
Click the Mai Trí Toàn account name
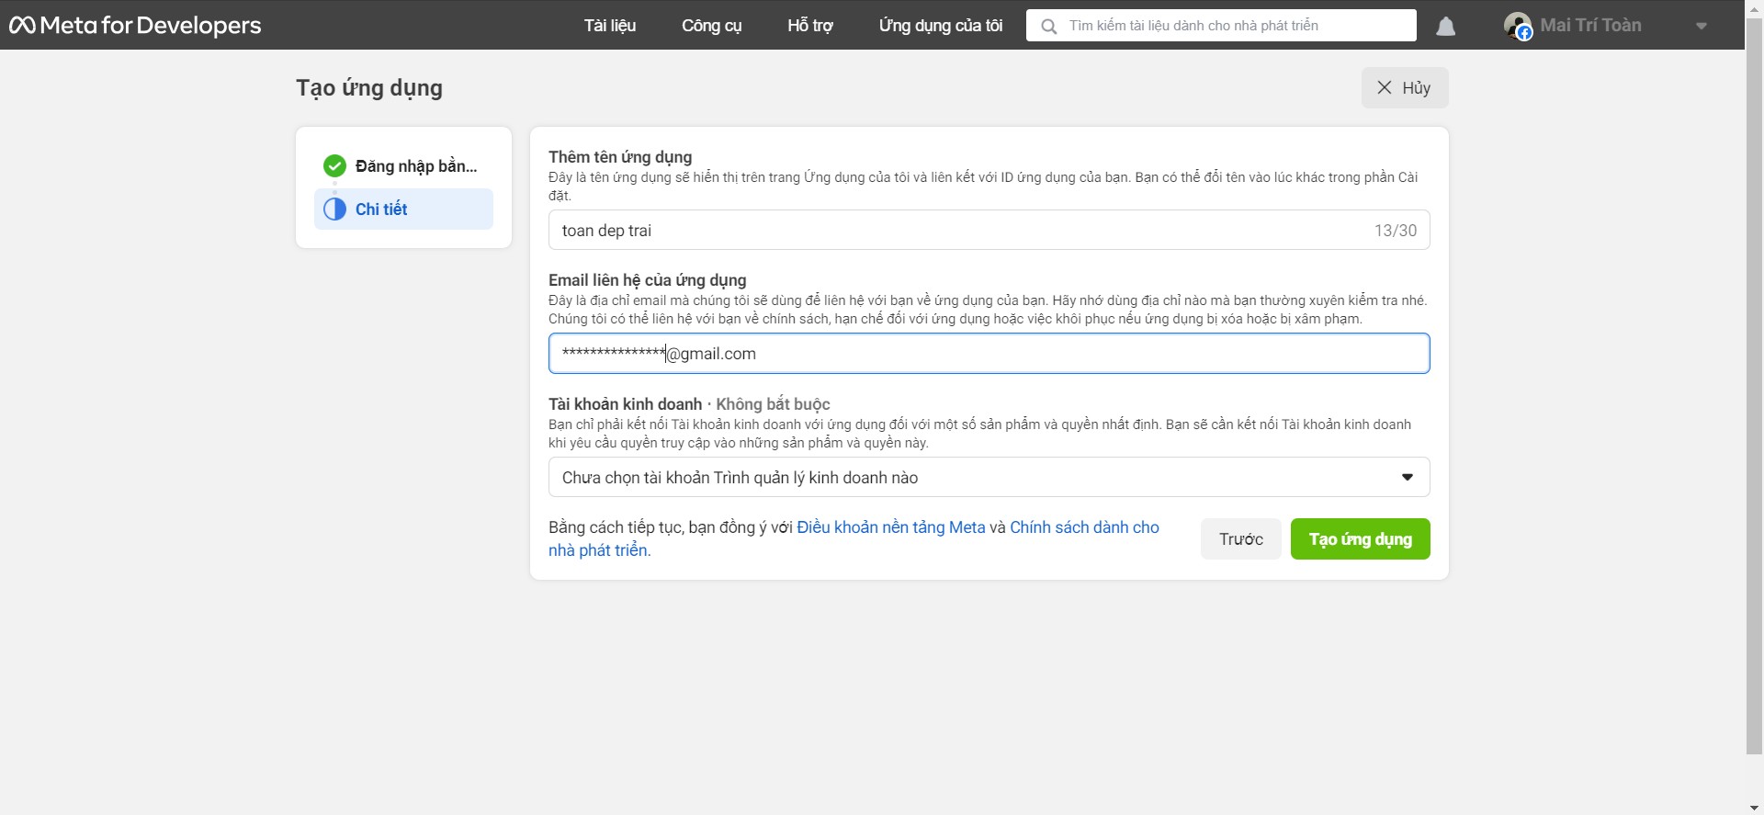pos(1590,26)
